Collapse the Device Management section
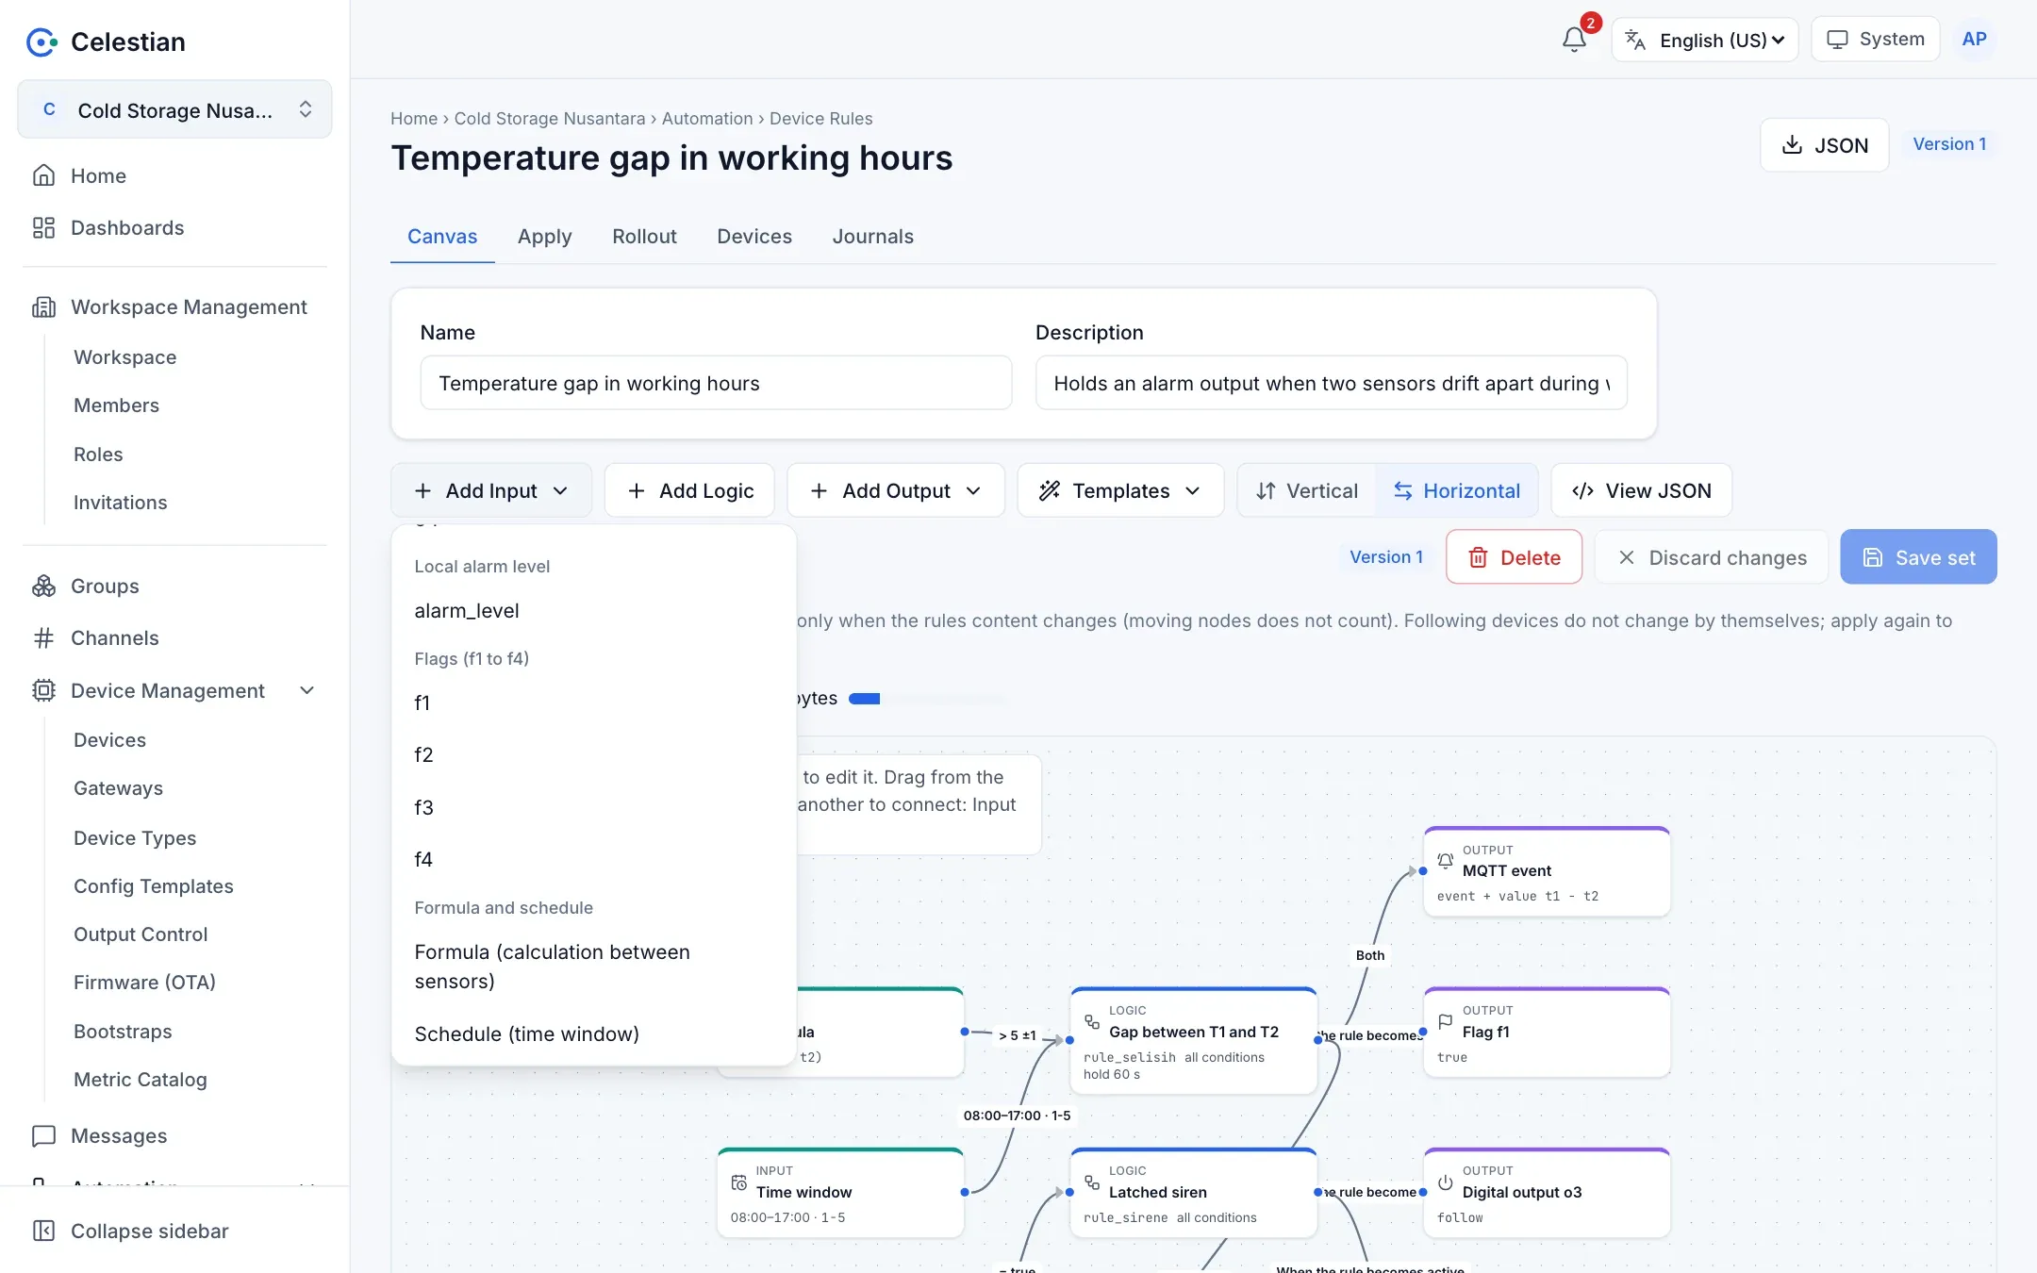Image resolution: width=2037 pixels, height=1273 pixels. 306,690
